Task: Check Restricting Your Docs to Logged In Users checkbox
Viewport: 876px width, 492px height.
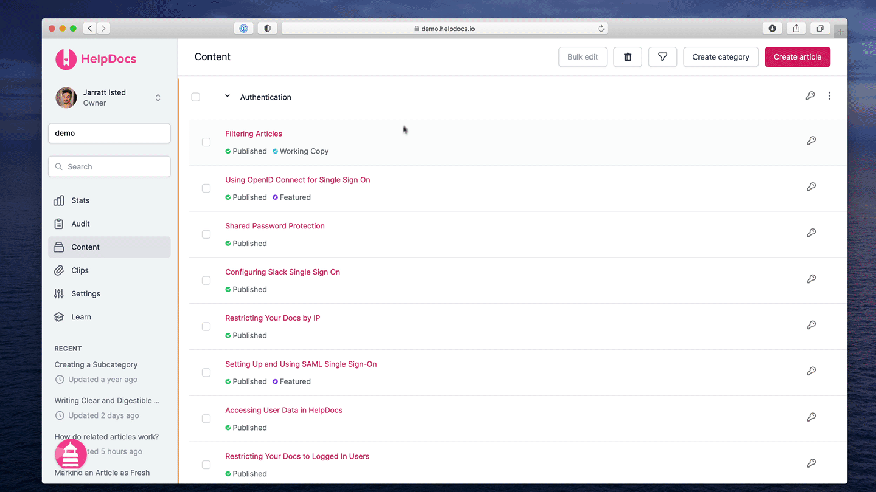Action: point(206,465)
